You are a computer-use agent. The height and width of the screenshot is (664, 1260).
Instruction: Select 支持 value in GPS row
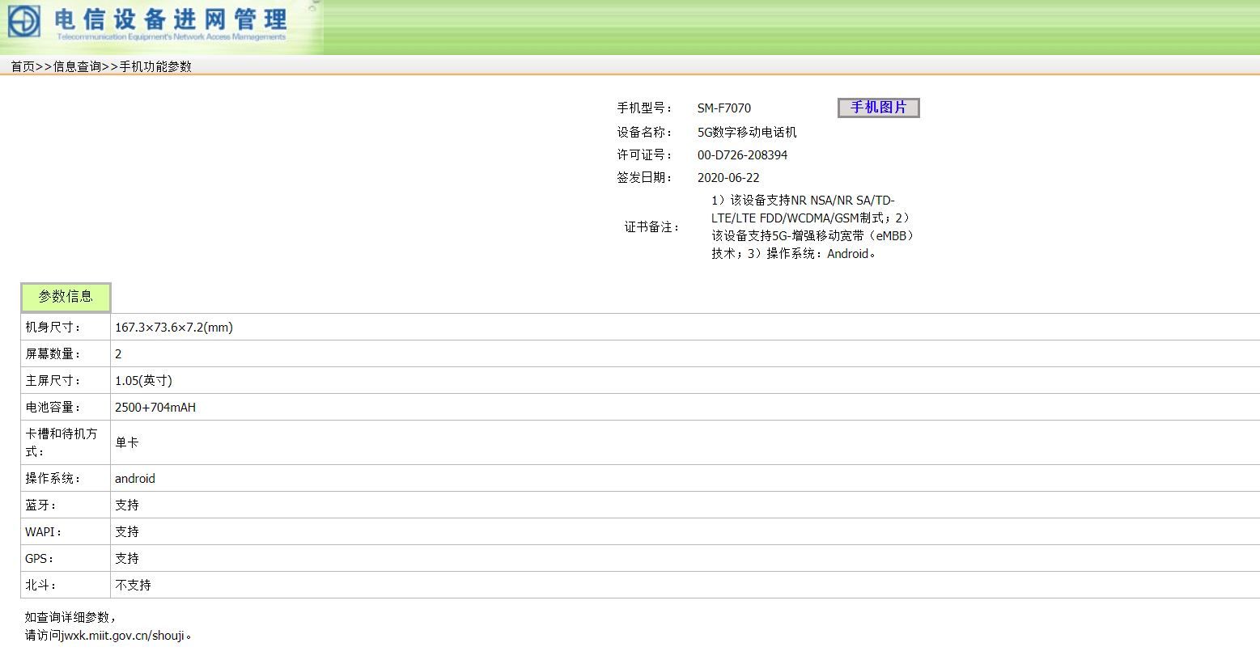point(127,559)
